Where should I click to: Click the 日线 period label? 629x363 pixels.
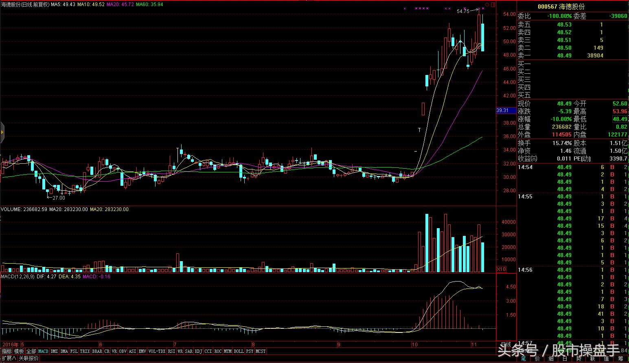click(x=506, y=345)
